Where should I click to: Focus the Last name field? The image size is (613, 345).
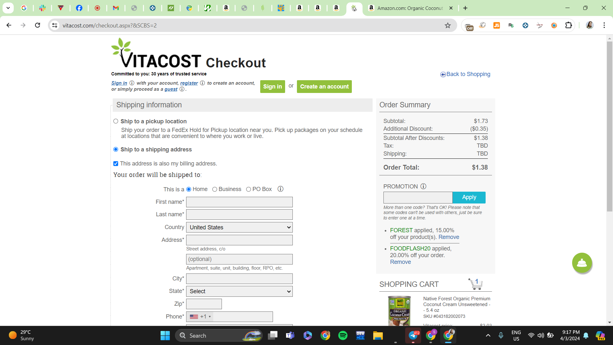[x=239, y=215]
